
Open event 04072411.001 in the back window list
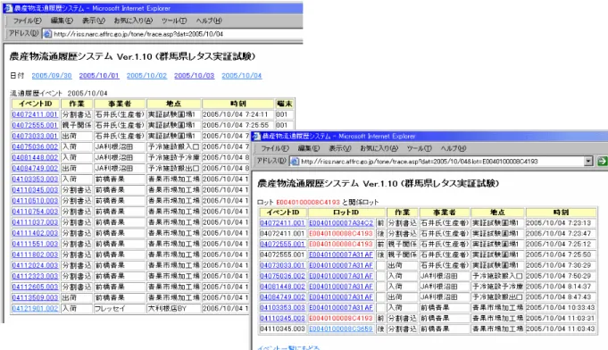[x=35, y=114]
